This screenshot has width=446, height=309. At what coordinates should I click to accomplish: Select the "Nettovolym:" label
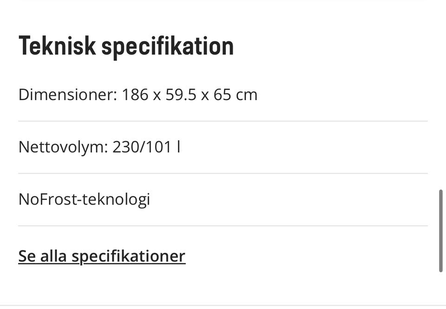coord(63,147)
